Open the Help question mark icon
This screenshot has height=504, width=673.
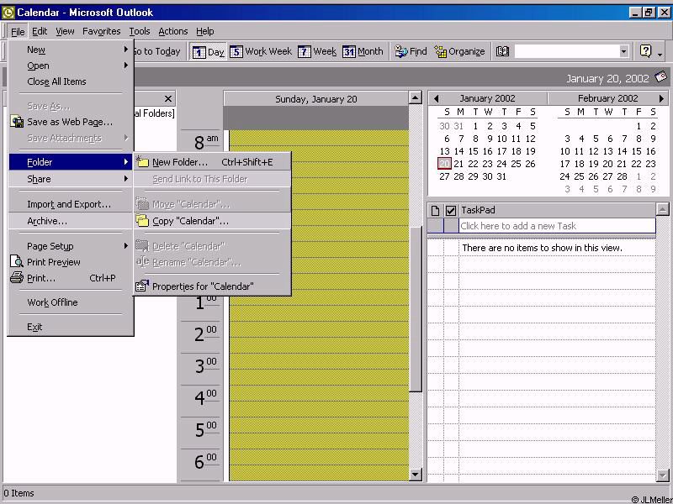(645, 51)
